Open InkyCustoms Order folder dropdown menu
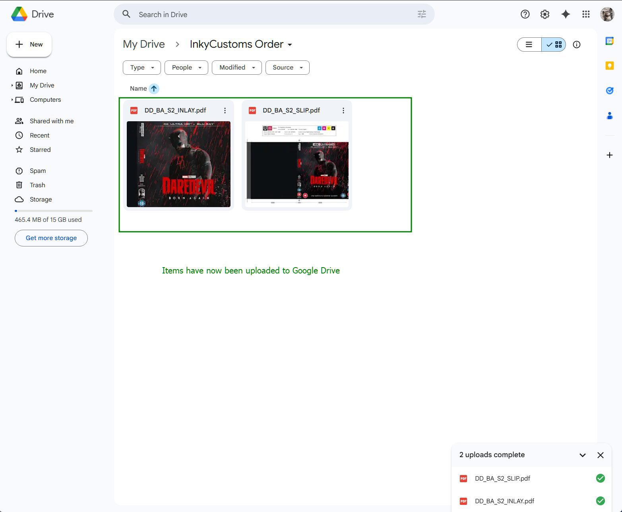This screenshot has height=512, width=622. (290, 45)
